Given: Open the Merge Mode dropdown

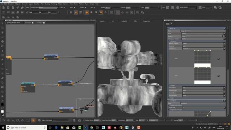Looking at the screenshot, I should pos(203,34).
